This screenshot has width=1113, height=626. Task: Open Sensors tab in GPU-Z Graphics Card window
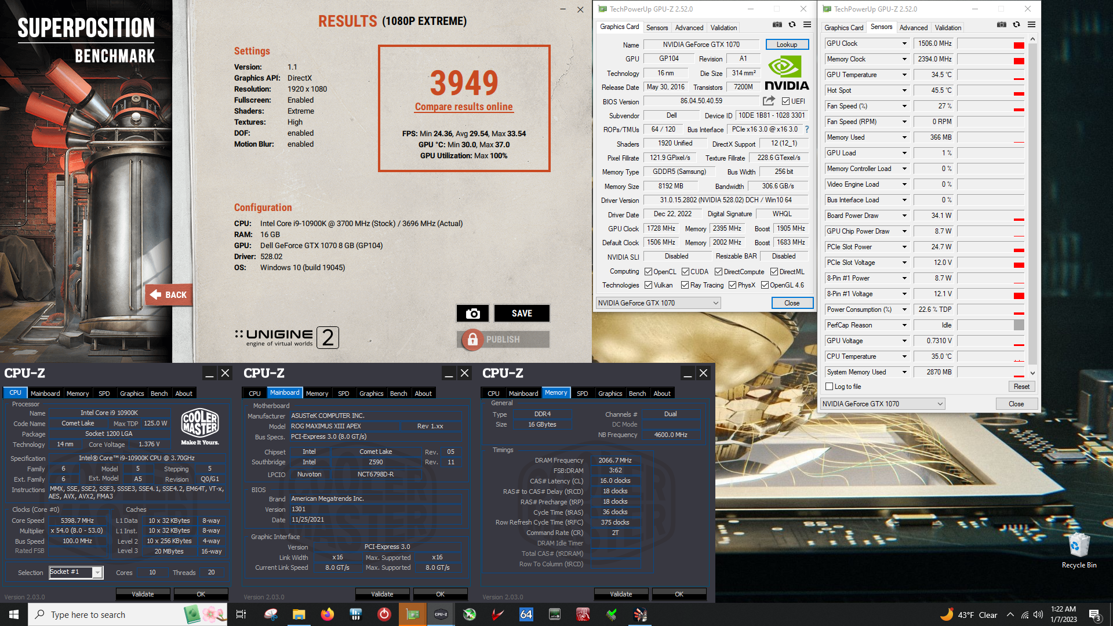point(657,27)
